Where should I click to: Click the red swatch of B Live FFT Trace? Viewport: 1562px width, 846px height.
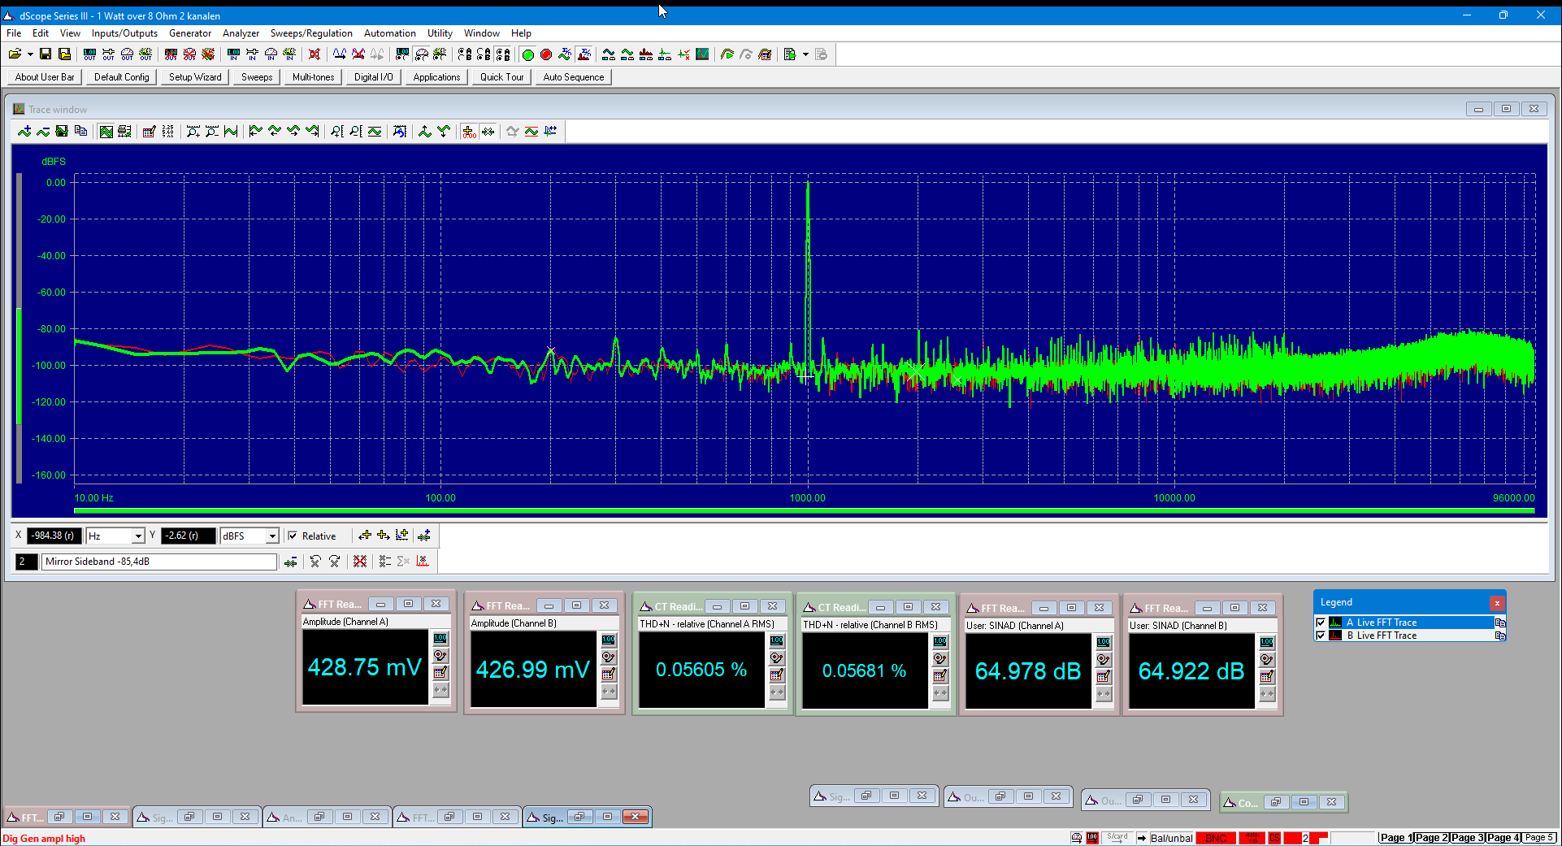coord(1334,636)
